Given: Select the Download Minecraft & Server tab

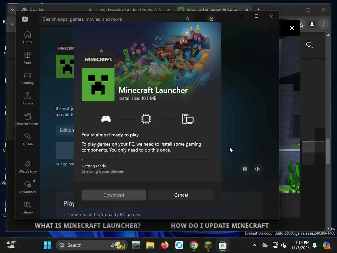Looking at the screenshot, I should [212, 10].
